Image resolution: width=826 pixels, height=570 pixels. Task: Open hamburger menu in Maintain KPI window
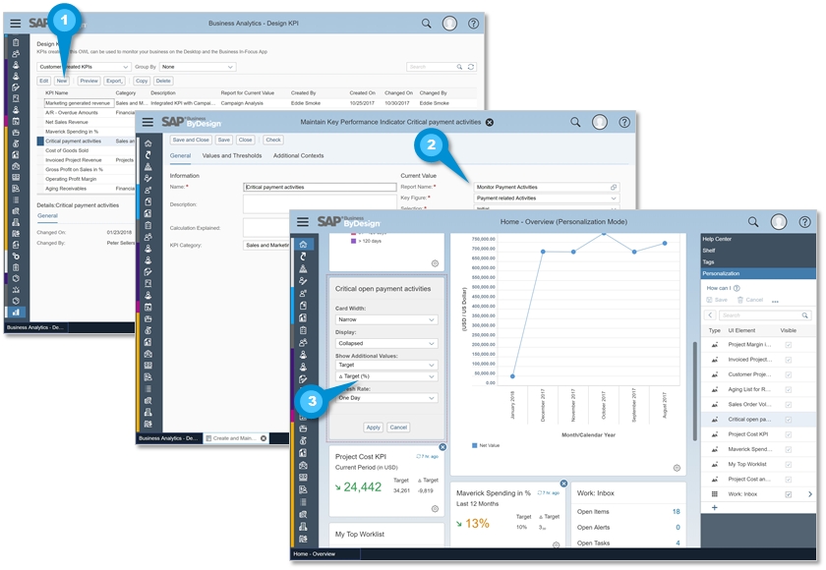click(x=147, y=122)
